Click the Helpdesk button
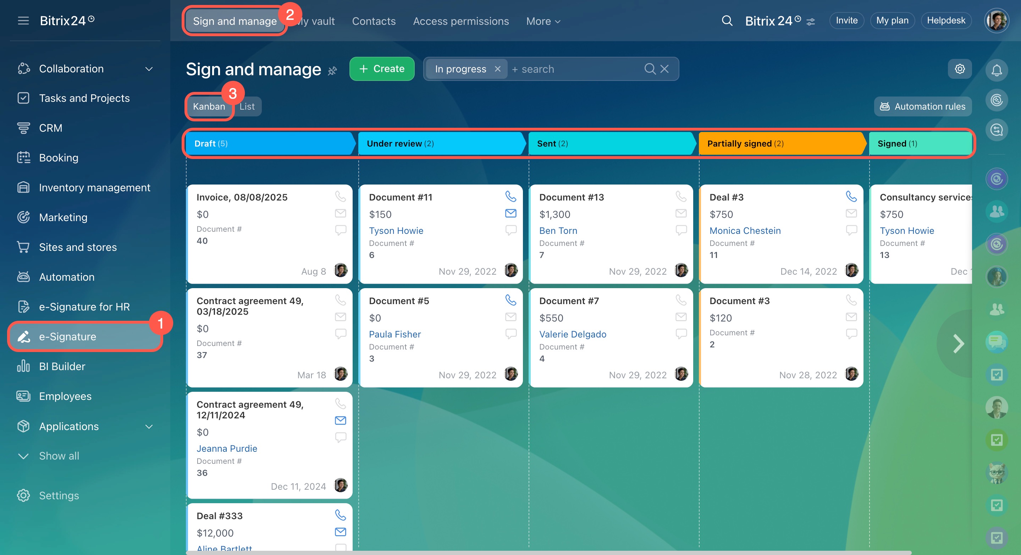 pos(946,21)
